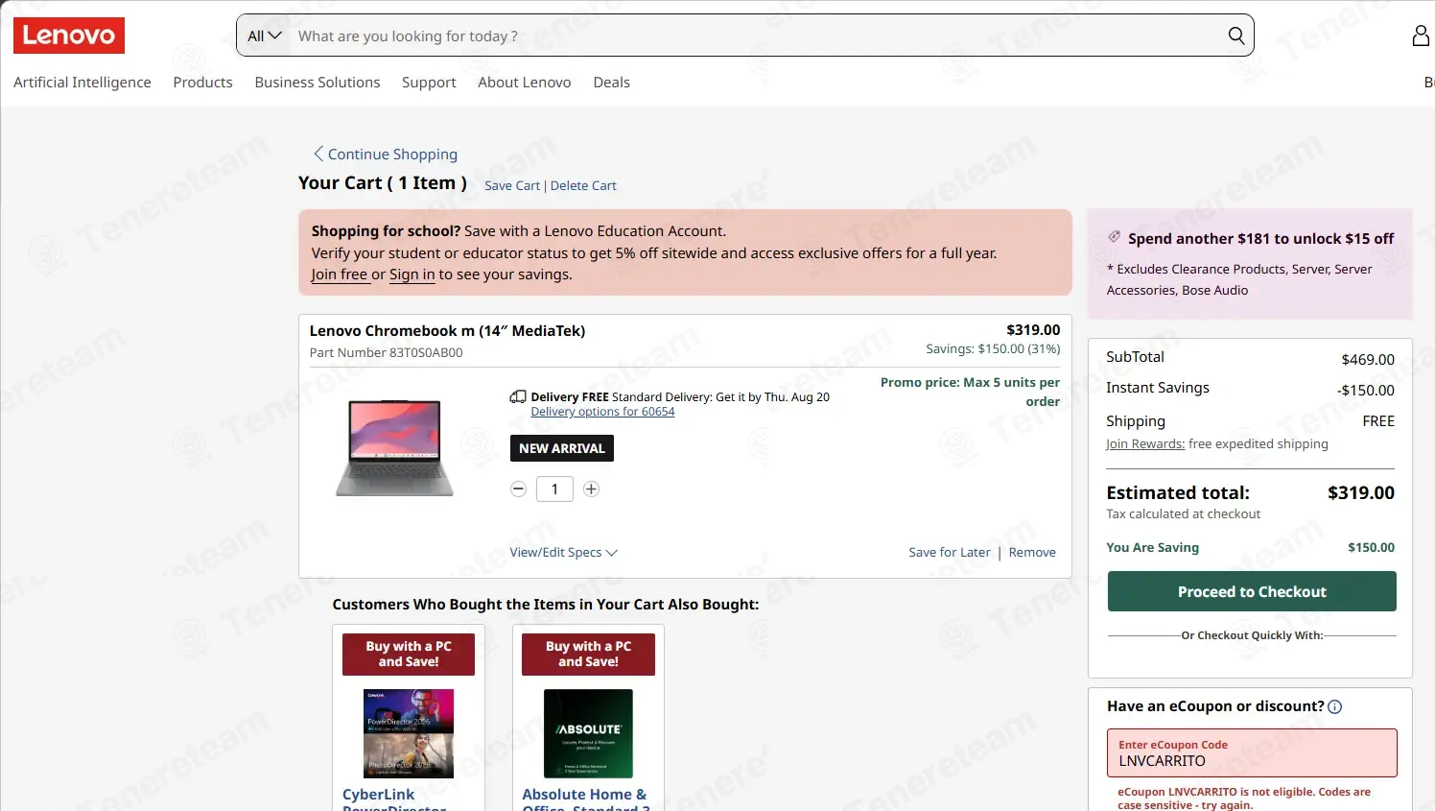Click the Estimated total $319.00 amount
The height and width of the screenshot is (811, 1435).
pos(1361,492)
